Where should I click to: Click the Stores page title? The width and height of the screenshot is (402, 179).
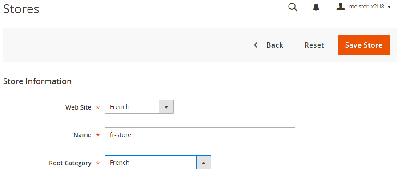point(21,9)
